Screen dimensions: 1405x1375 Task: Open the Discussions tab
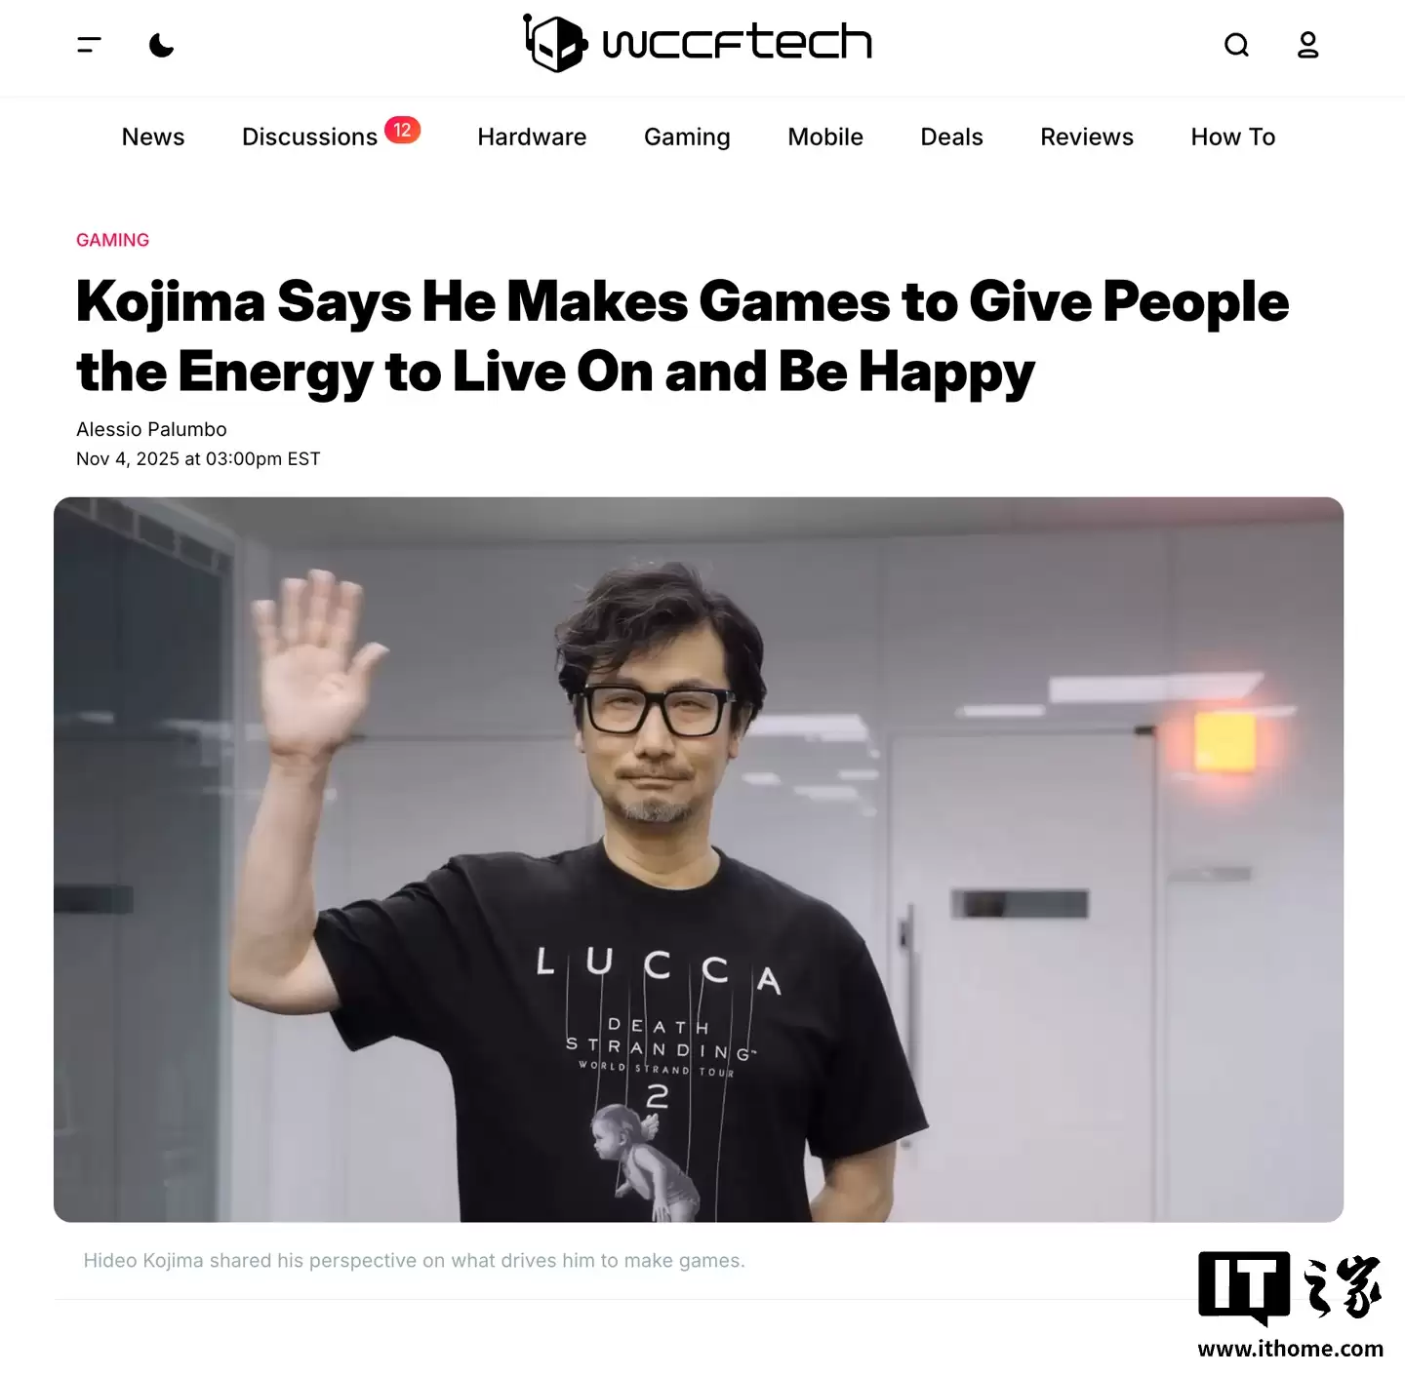(x=309, y=137)
